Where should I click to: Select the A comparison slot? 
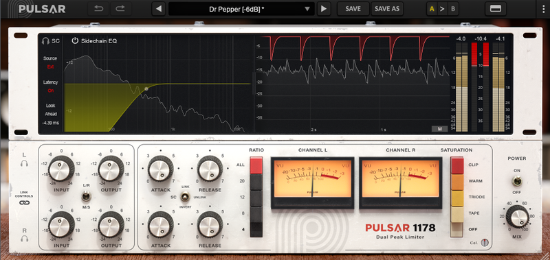pyautogui.click(x=432, y=9)
